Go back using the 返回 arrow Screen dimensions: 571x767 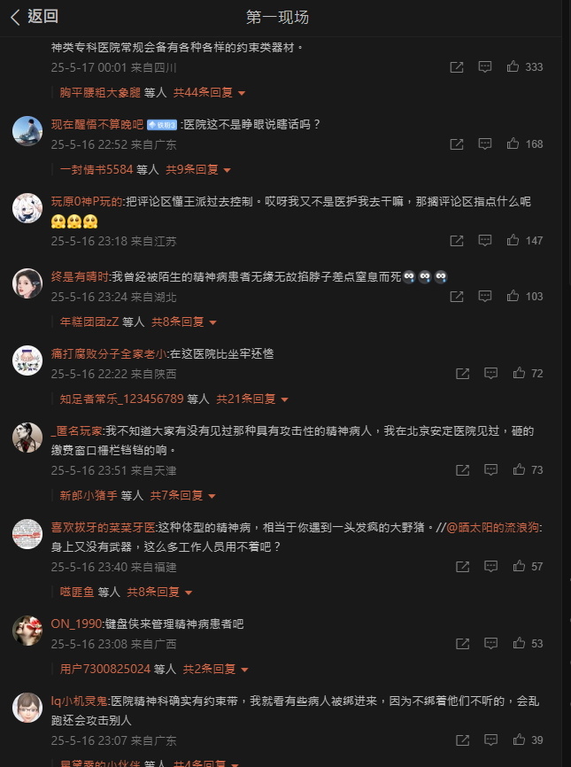[x=35, y=17]
